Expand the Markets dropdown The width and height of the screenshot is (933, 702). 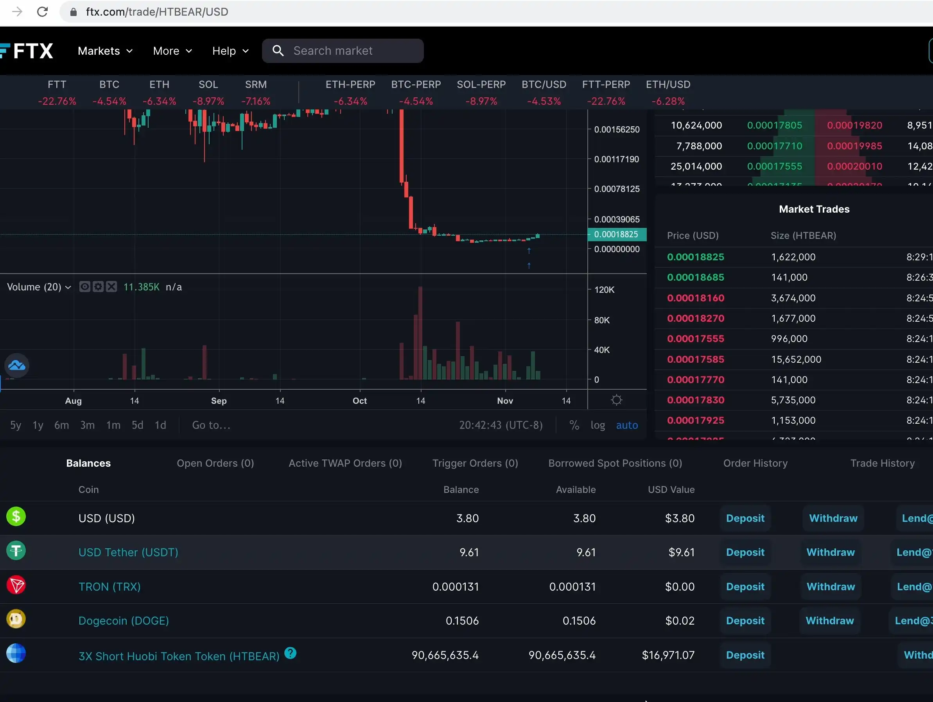(106, 51)
